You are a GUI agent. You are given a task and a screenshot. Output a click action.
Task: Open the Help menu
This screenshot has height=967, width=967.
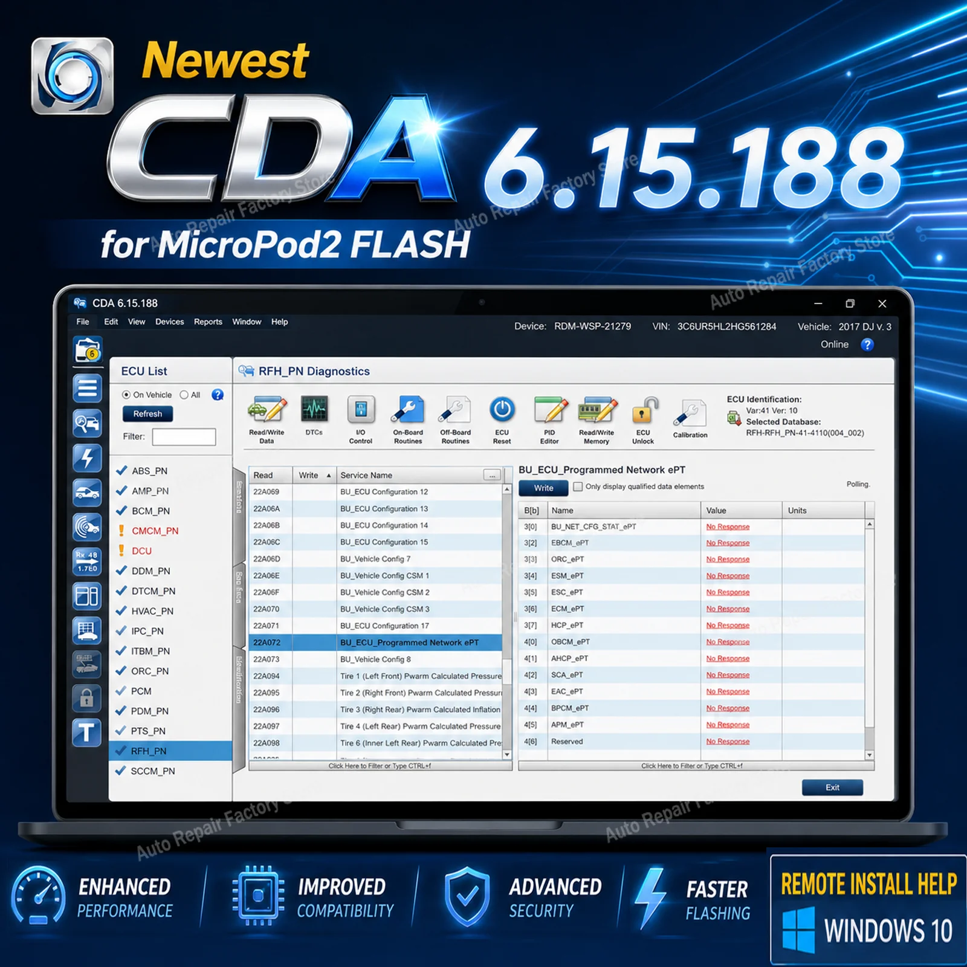click(279, 322)
